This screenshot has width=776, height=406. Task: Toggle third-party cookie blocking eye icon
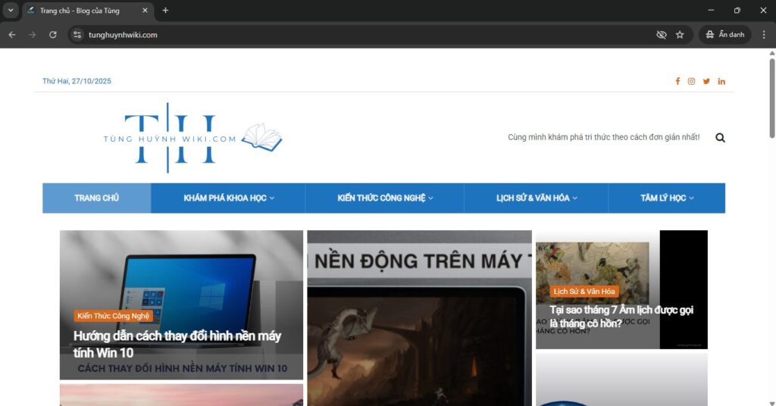pos(661,35)
